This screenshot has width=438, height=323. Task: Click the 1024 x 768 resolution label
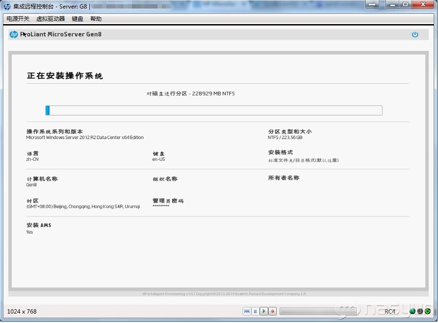coord(22,311)
